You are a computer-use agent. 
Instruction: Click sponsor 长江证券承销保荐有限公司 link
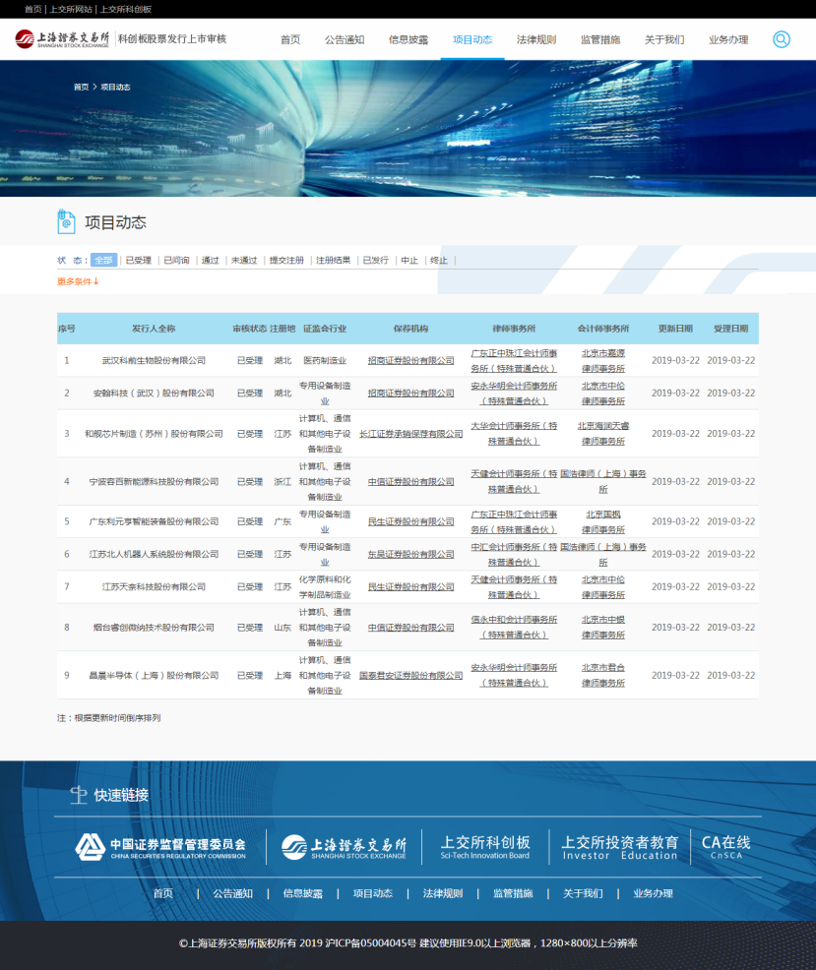click(x=411, y=434)
